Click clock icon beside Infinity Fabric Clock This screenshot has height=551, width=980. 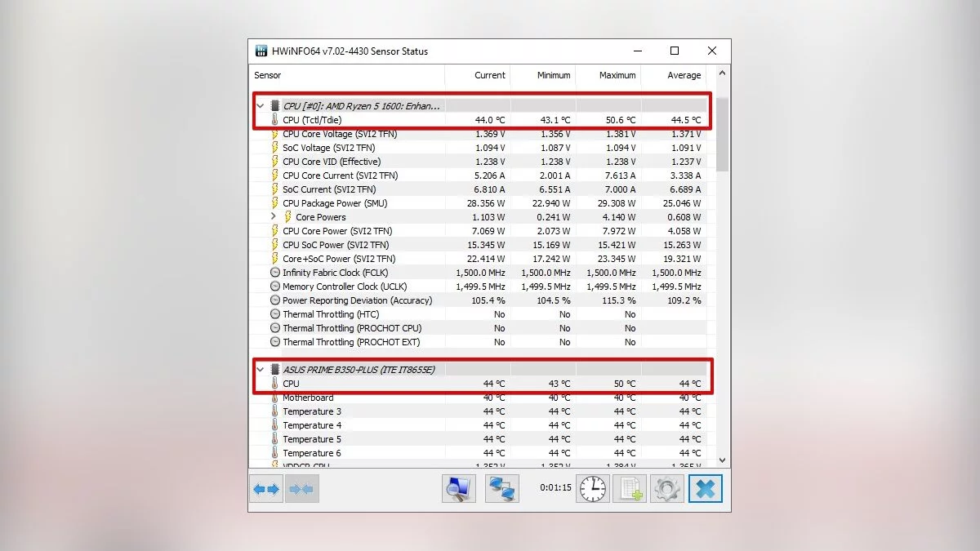pos(275,273)
